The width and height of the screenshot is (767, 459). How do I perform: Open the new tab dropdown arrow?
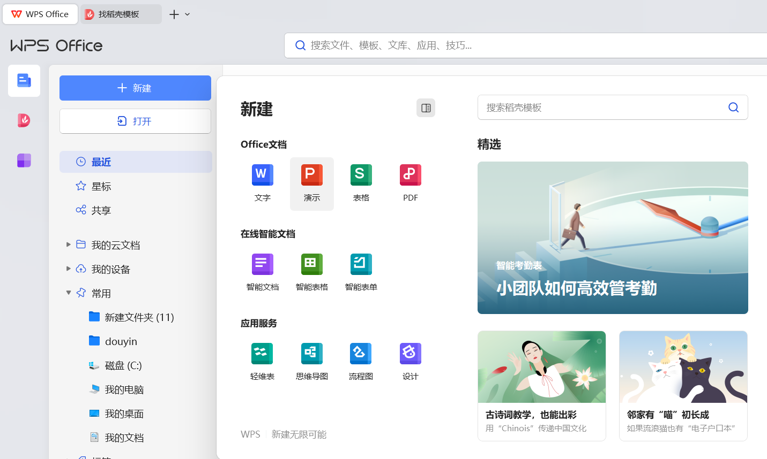(x=187, y=14)
